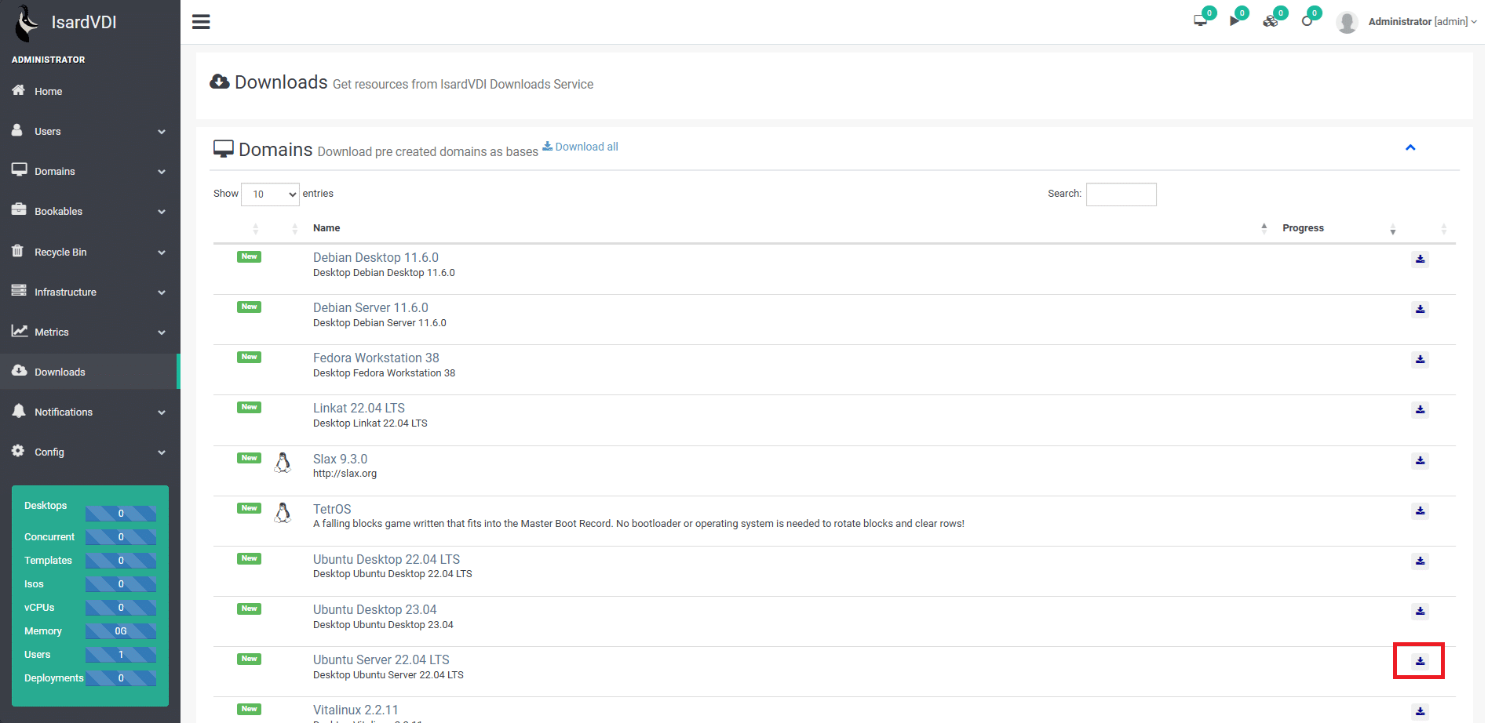
Task: Click download icon for Debian Desktop 11.6.0
Action: coord(1420,260)
